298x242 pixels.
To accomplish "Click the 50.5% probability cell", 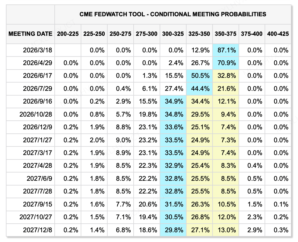I will pyautogui.click(x=199, y=76).
